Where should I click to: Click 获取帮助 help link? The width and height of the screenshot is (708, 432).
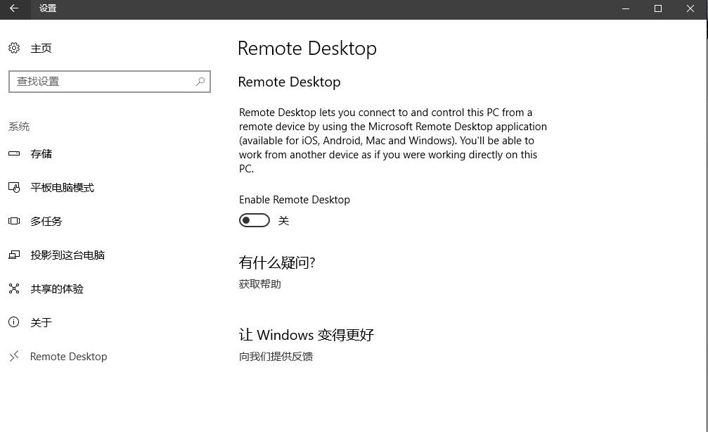pyautogui.click(x=259, y=284)
